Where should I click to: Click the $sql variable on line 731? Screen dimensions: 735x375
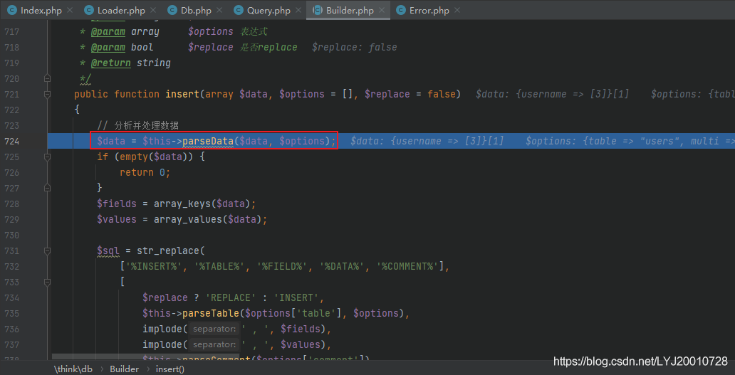108,250
